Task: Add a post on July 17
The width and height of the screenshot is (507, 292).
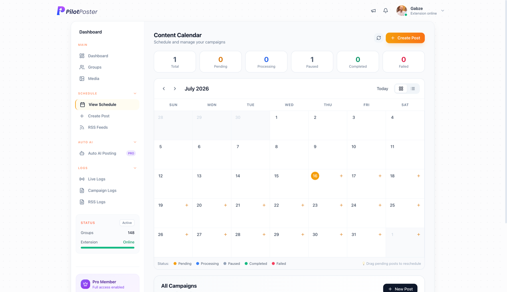Action: coord(380,176)
